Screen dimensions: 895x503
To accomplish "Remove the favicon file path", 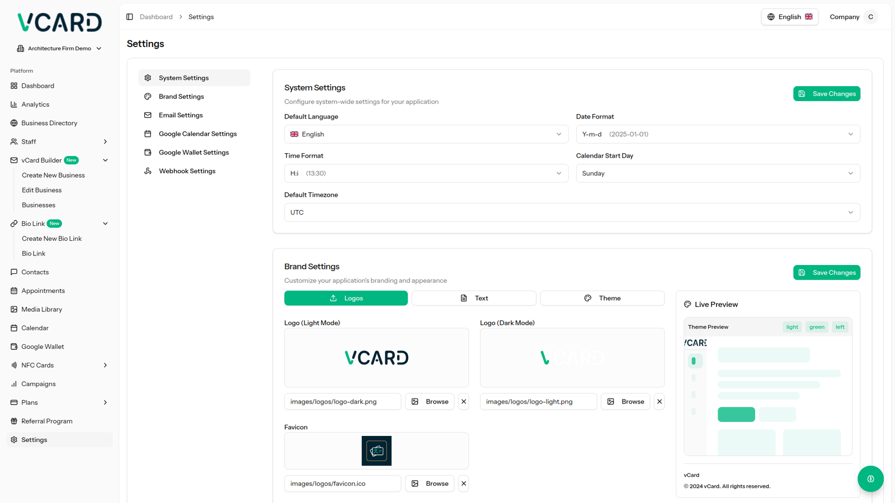I will click(464, 483).
